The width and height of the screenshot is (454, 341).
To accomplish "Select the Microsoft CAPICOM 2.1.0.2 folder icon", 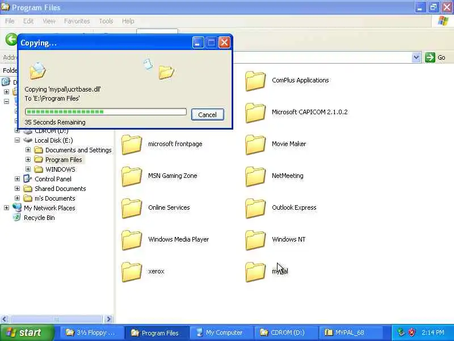I will click(x=255, y=113).
